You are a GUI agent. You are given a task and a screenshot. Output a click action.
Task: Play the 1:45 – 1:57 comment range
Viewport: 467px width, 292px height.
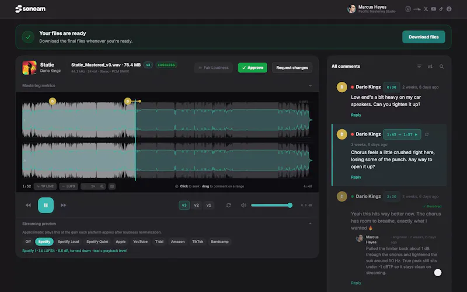[x=402, y=134]
